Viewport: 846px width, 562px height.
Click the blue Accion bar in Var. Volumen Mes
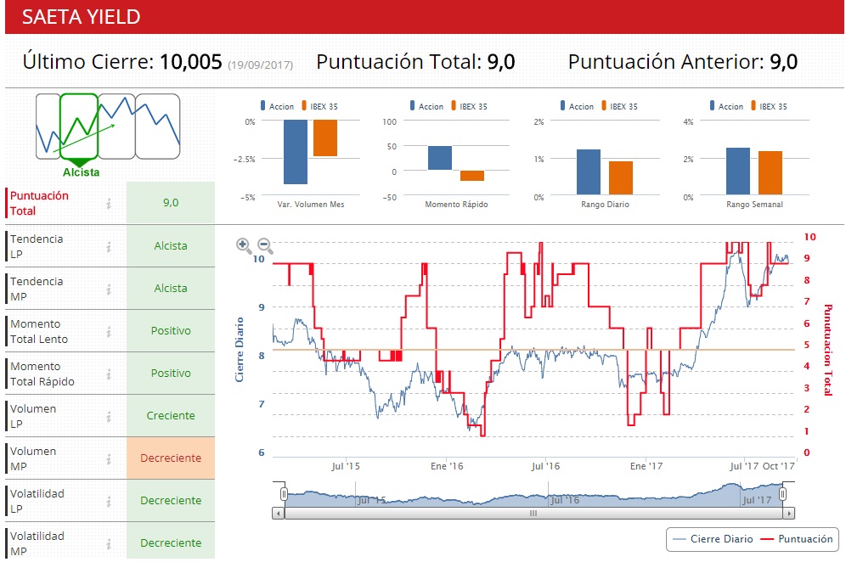[x=296, y=152]
